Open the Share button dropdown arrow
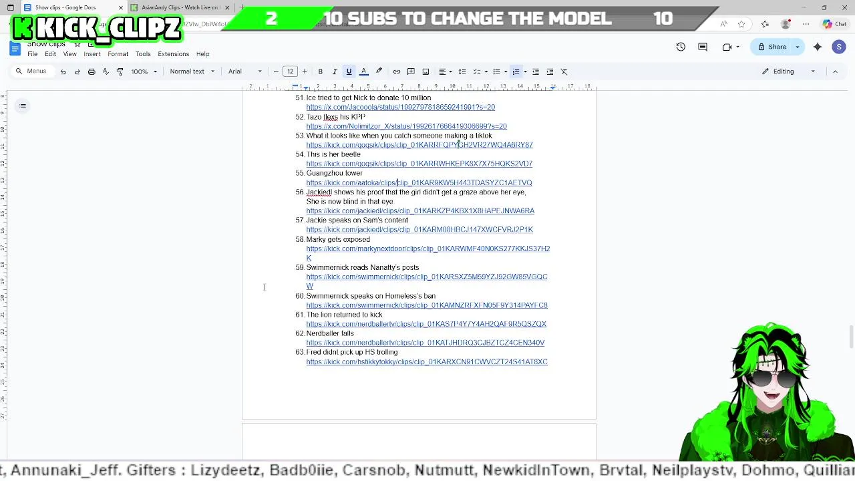The height and width of the screenshot is (481, 855). tap(797, 47)
